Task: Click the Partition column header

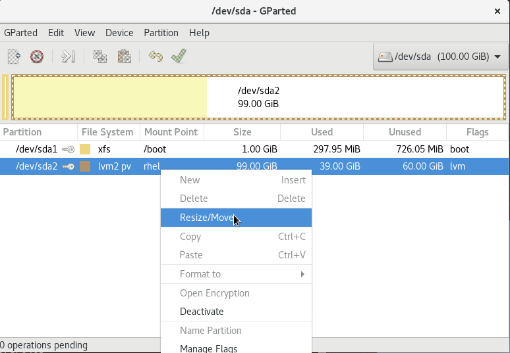Action: click(x=39, y=132)
